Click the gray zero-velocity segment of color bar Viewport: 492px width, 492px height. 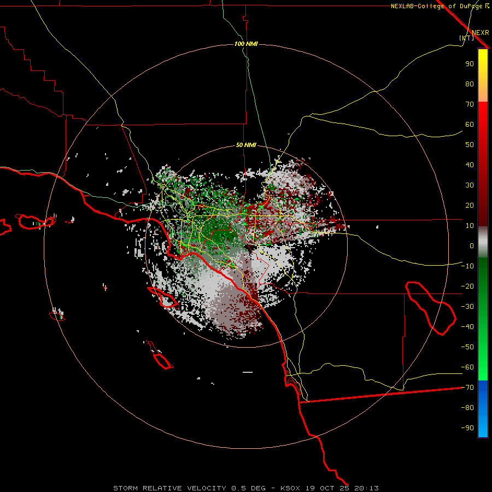pos(483,242)
